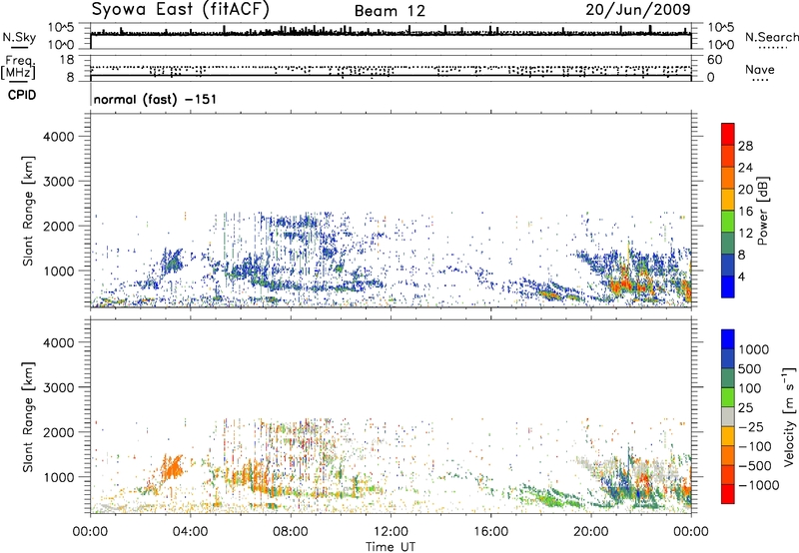Click 'Slant Range [km]' label of velocity panel
The width and height of the screenshot is (799, 553).
(28, 416)
